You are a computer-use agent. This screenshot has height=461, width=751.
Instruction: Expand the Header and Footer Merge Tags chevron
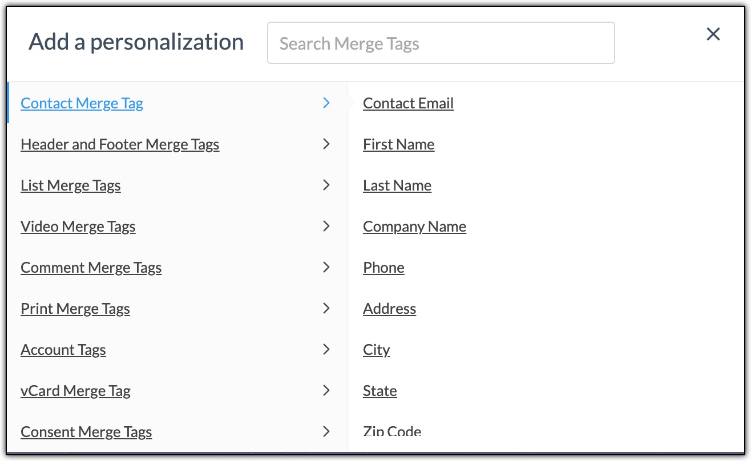[x=326, y=144]
